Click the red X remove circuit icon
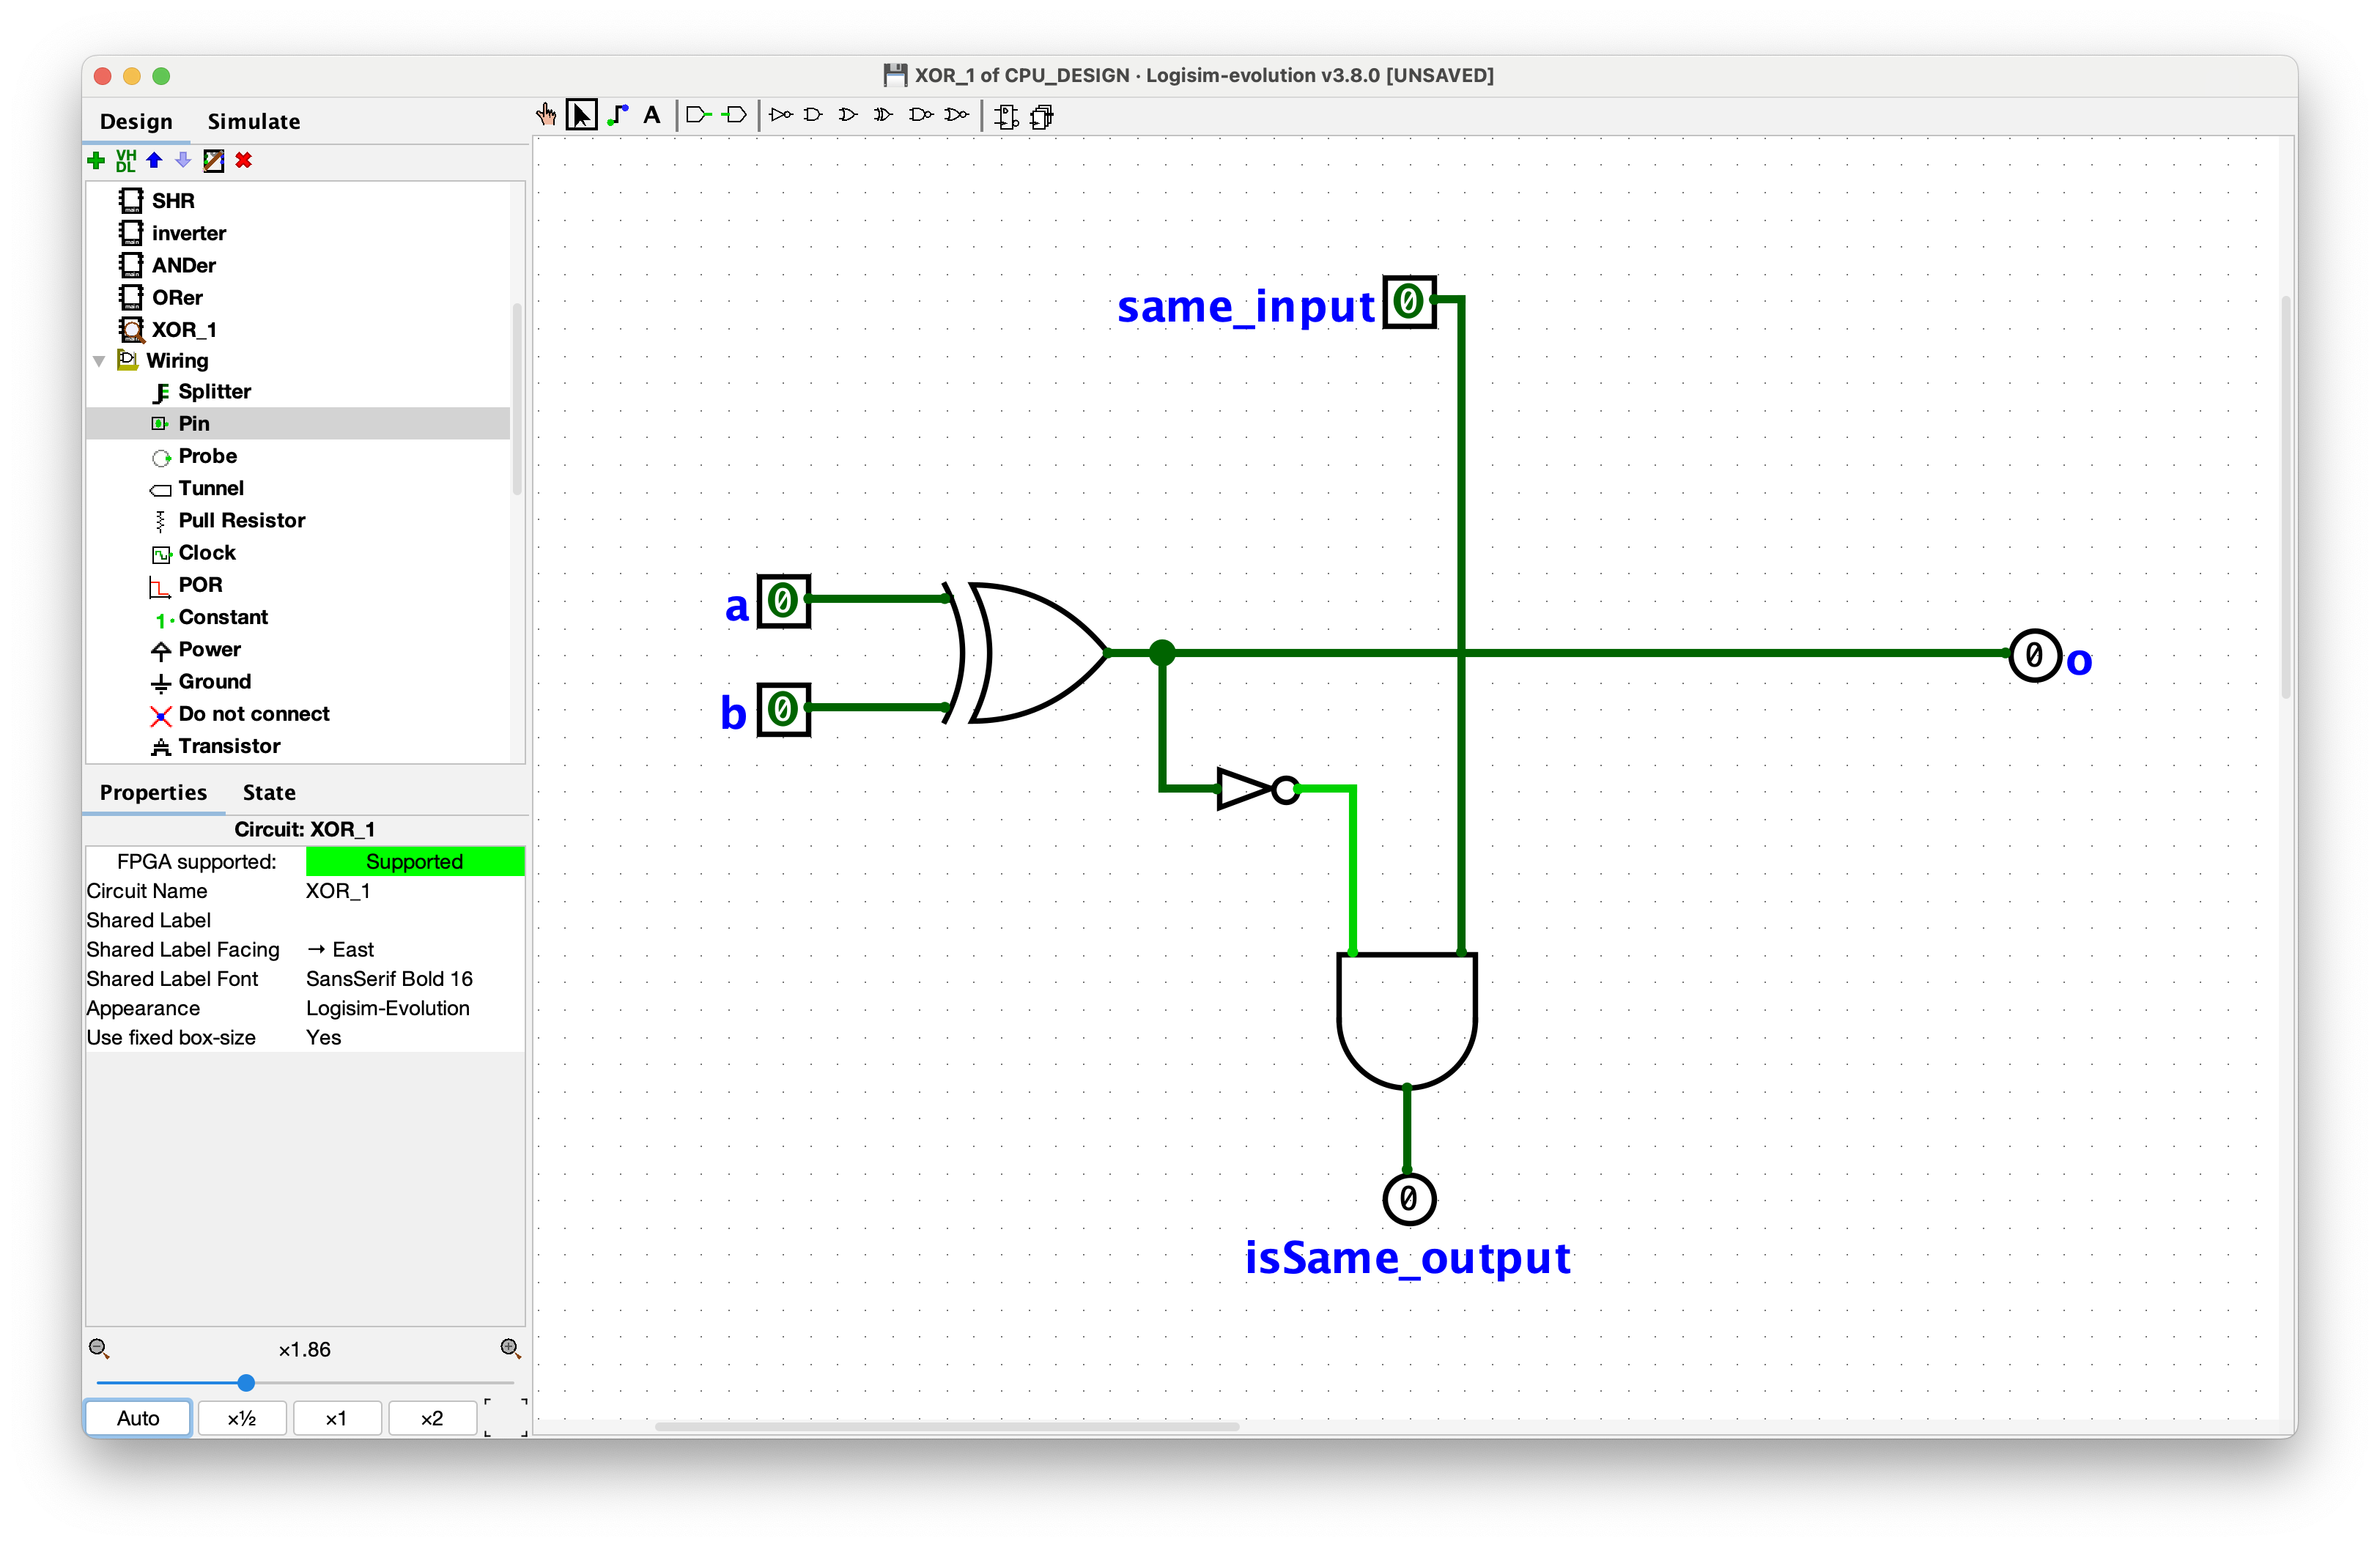Screen dimensions: 2380x1547 click(x=243, y=160)
